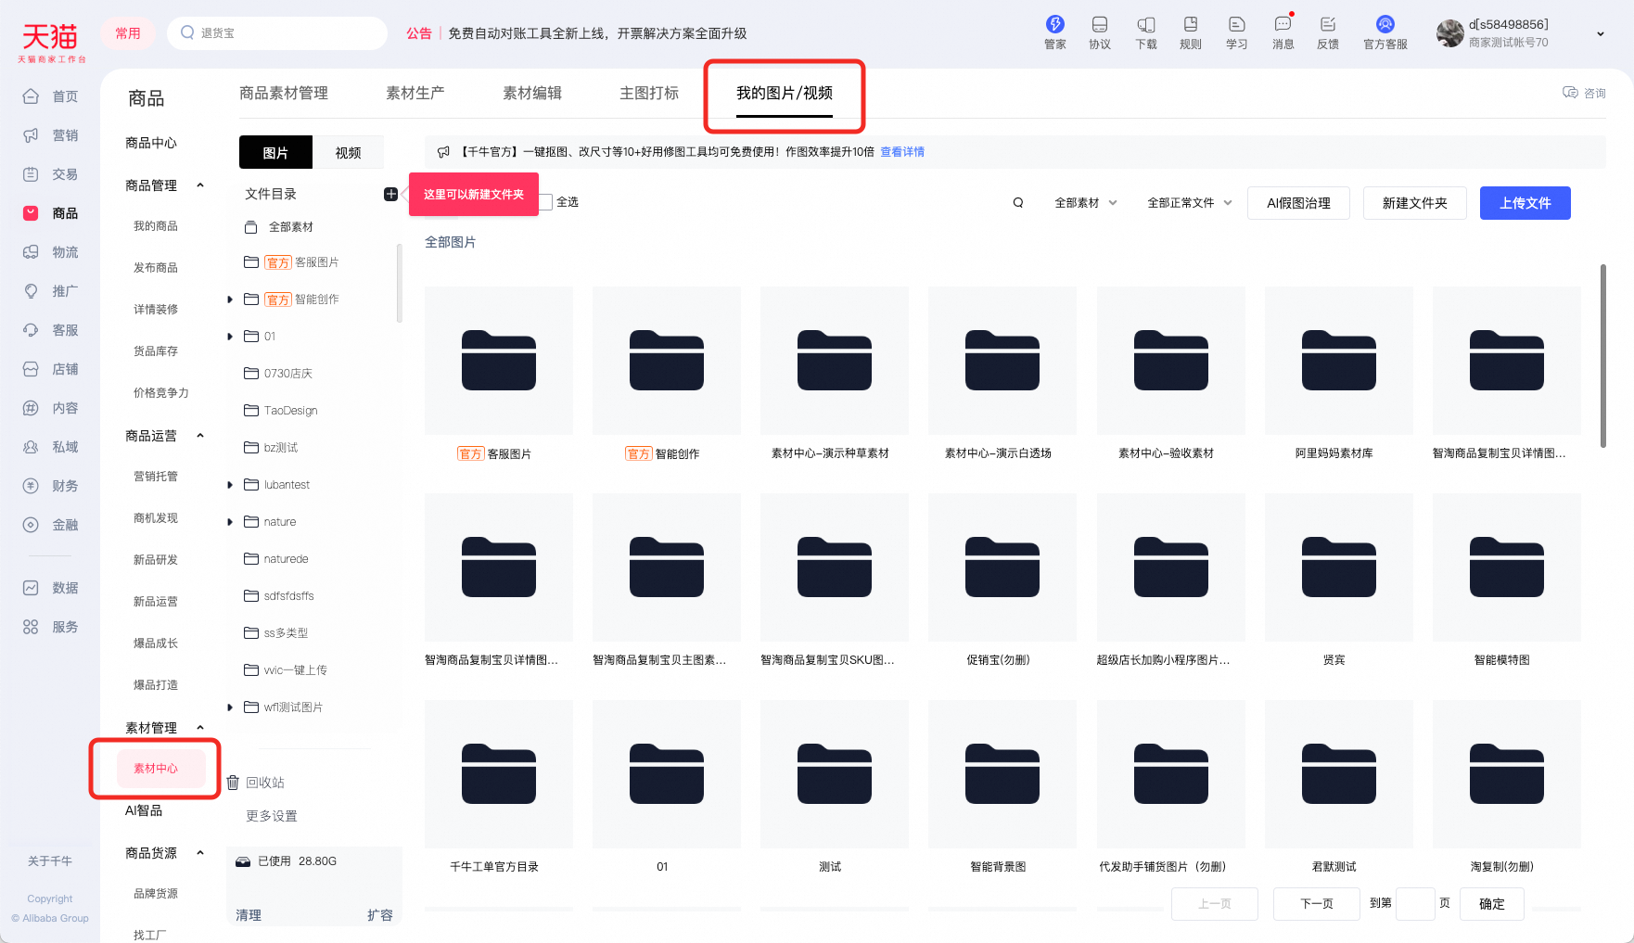
Task: Open the 阿里妈妈素材库 folder thumbnail
Action: coord(1339,361)
